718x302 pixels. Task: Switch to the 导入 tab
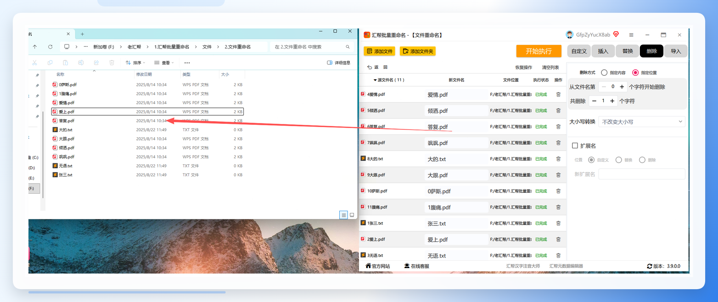pyautogui.click(x=676, y=51)
